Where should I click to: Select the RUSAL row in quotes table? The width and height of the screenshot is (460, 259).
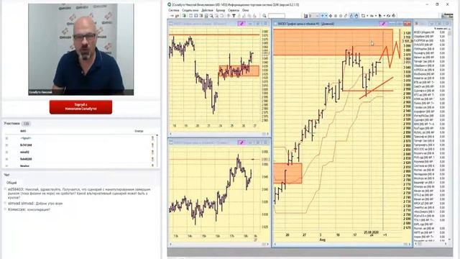tap(431, 132)
